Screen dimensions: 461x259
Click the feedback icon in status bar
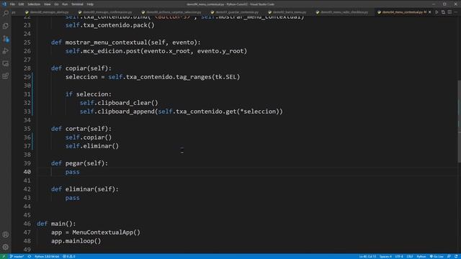pyautogui.click(x=449, y=256)
